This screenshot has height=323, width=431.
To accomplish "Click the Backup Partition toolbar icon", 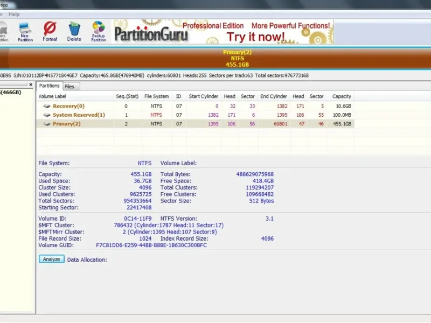I will click(x=99, y=31).
